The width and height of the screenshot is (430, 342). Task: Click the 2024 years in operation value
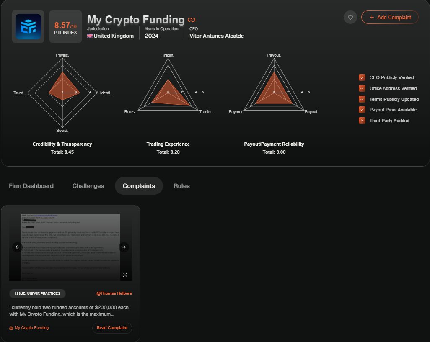coord(151,36)
